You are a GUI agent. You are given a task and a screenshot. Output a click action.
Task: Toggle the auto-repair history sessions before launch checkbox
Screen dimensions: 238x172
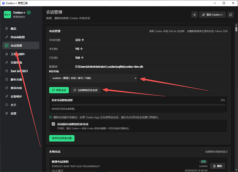pos(53,124)
